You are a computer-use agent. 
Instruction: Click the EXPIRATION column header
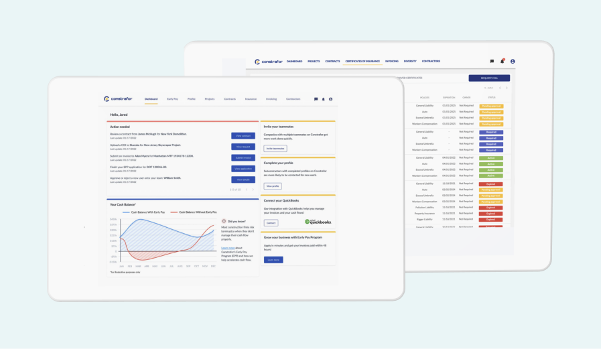click(449, 98)
